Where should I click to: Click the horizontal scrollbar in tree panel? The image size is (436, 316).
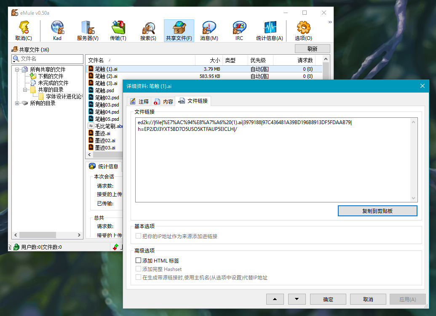[x=46, y=235]
